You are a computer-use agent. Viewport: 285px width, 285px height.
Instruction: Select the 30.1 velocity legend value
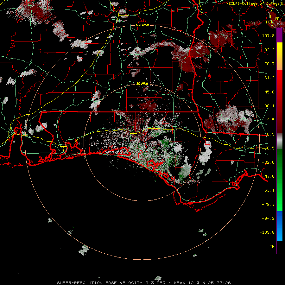(269, 106)
